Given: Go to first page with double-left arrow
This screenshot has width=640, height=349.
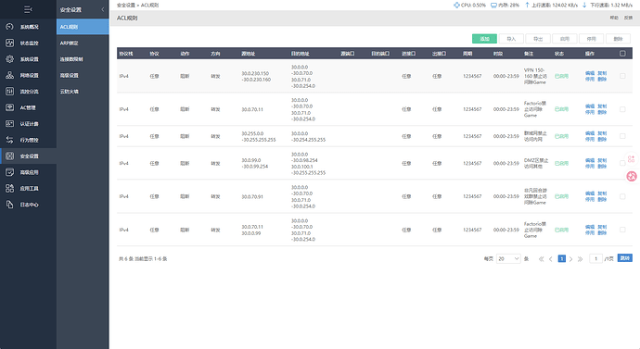Looking at the screenshot, I should (x=542, y=259).
